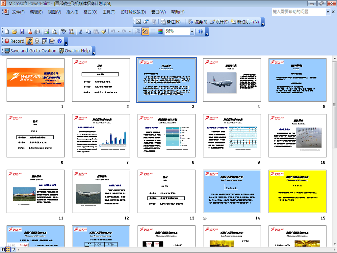Open Rehearse Timings

[146, 22]
